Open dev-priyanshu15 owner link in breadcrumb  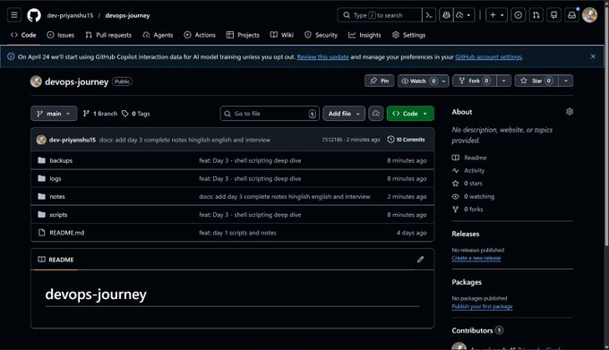pos(70,15)
